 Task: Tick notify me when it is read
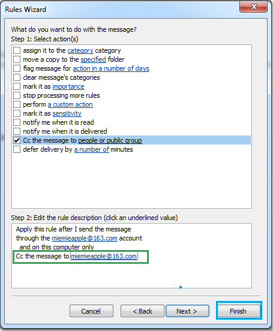[x=17, y=122]
